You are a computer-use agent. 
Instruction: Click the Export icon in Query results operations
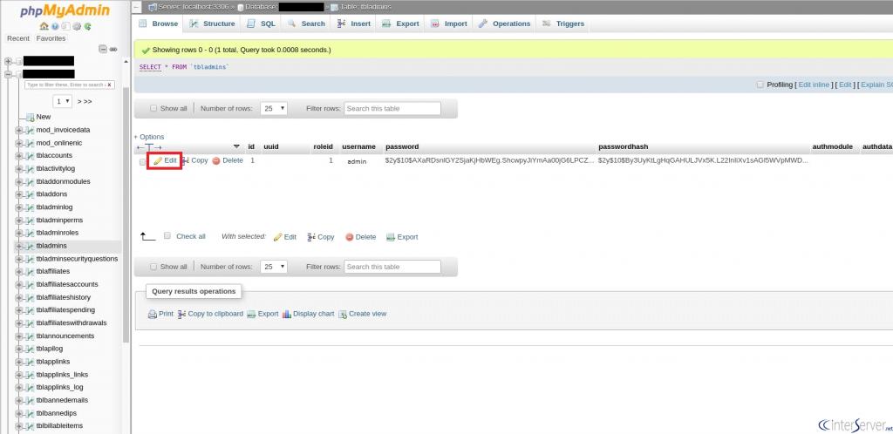(251, 314)
